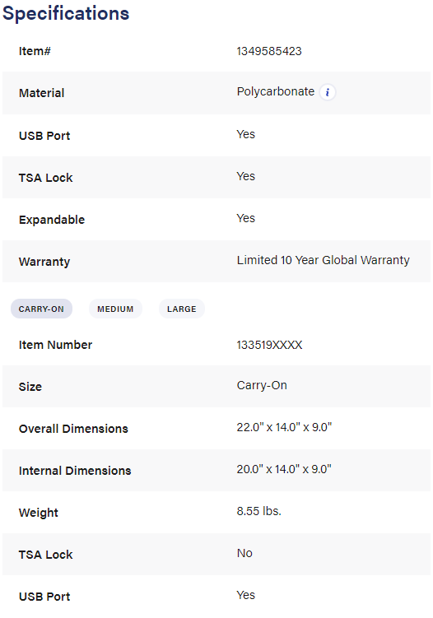
Task: Click the Limited 10 Year Global Warranty text
Action: 323,260
